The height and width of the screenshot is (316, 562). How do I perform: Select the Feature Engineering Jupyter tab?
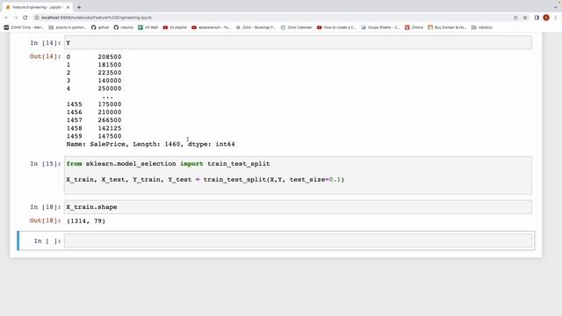pos(37,7)
